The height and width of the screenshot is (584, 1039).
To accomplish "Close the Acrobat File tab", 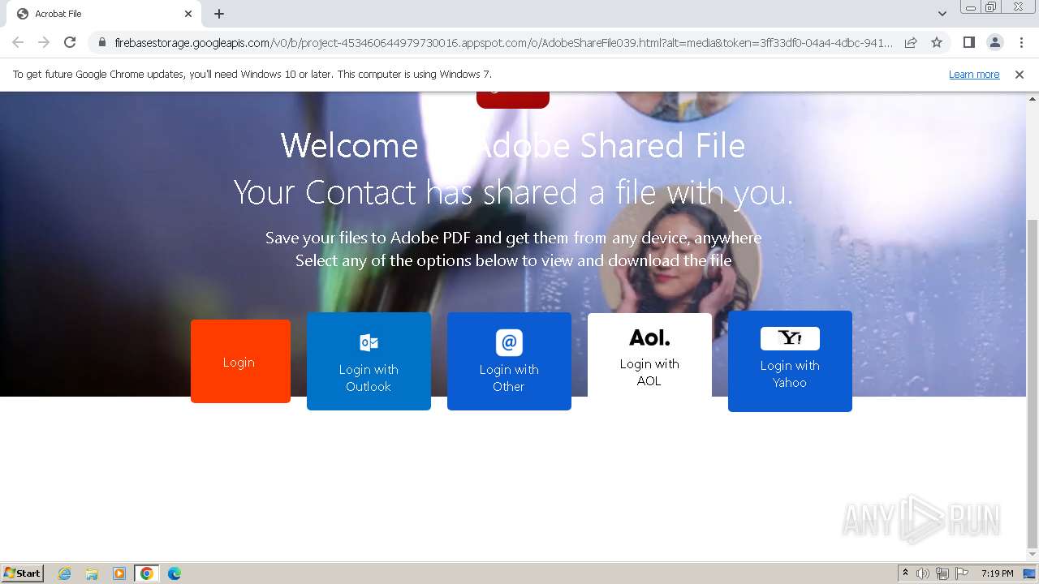I will (x=188, y=14).
